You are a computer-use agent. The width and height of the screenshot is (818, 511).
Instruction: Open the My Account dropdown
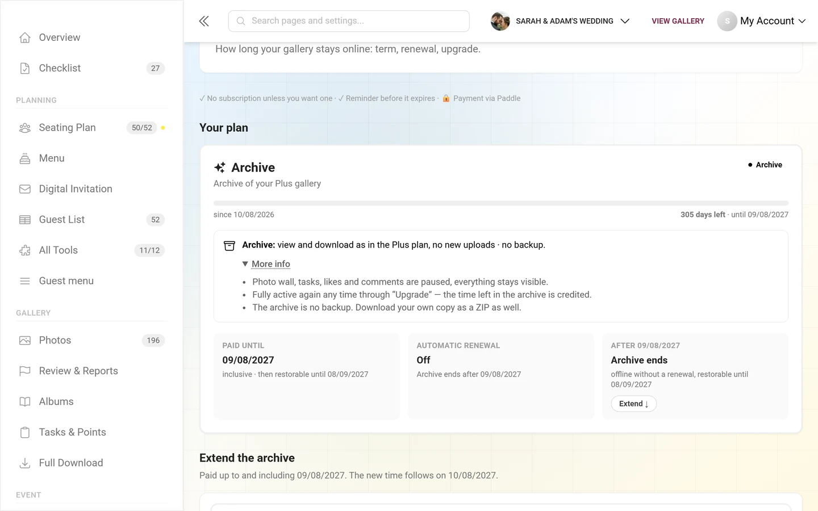[x=762, y=21]
